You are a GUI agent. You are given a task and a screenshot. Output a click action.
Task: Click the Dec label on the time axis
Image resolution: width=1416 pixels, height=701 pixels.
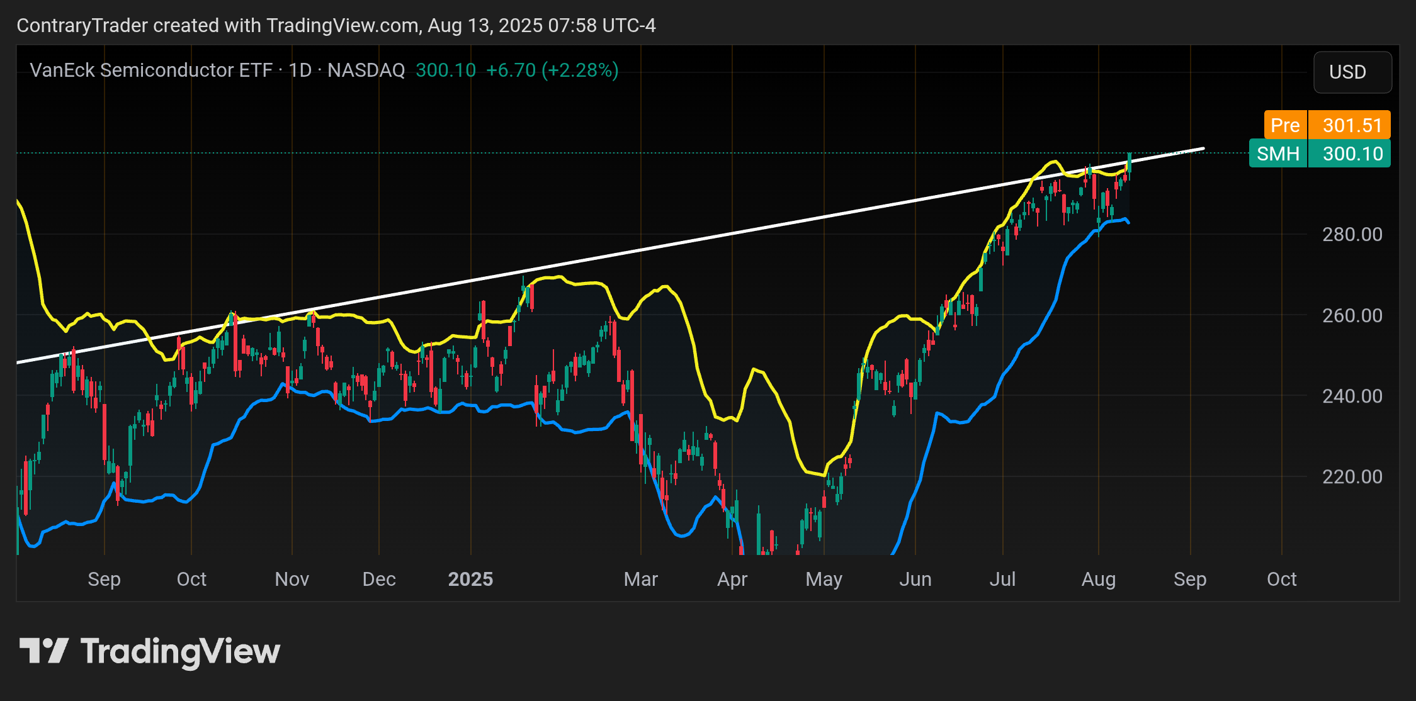pyautogui.click(x=379, y=579)
